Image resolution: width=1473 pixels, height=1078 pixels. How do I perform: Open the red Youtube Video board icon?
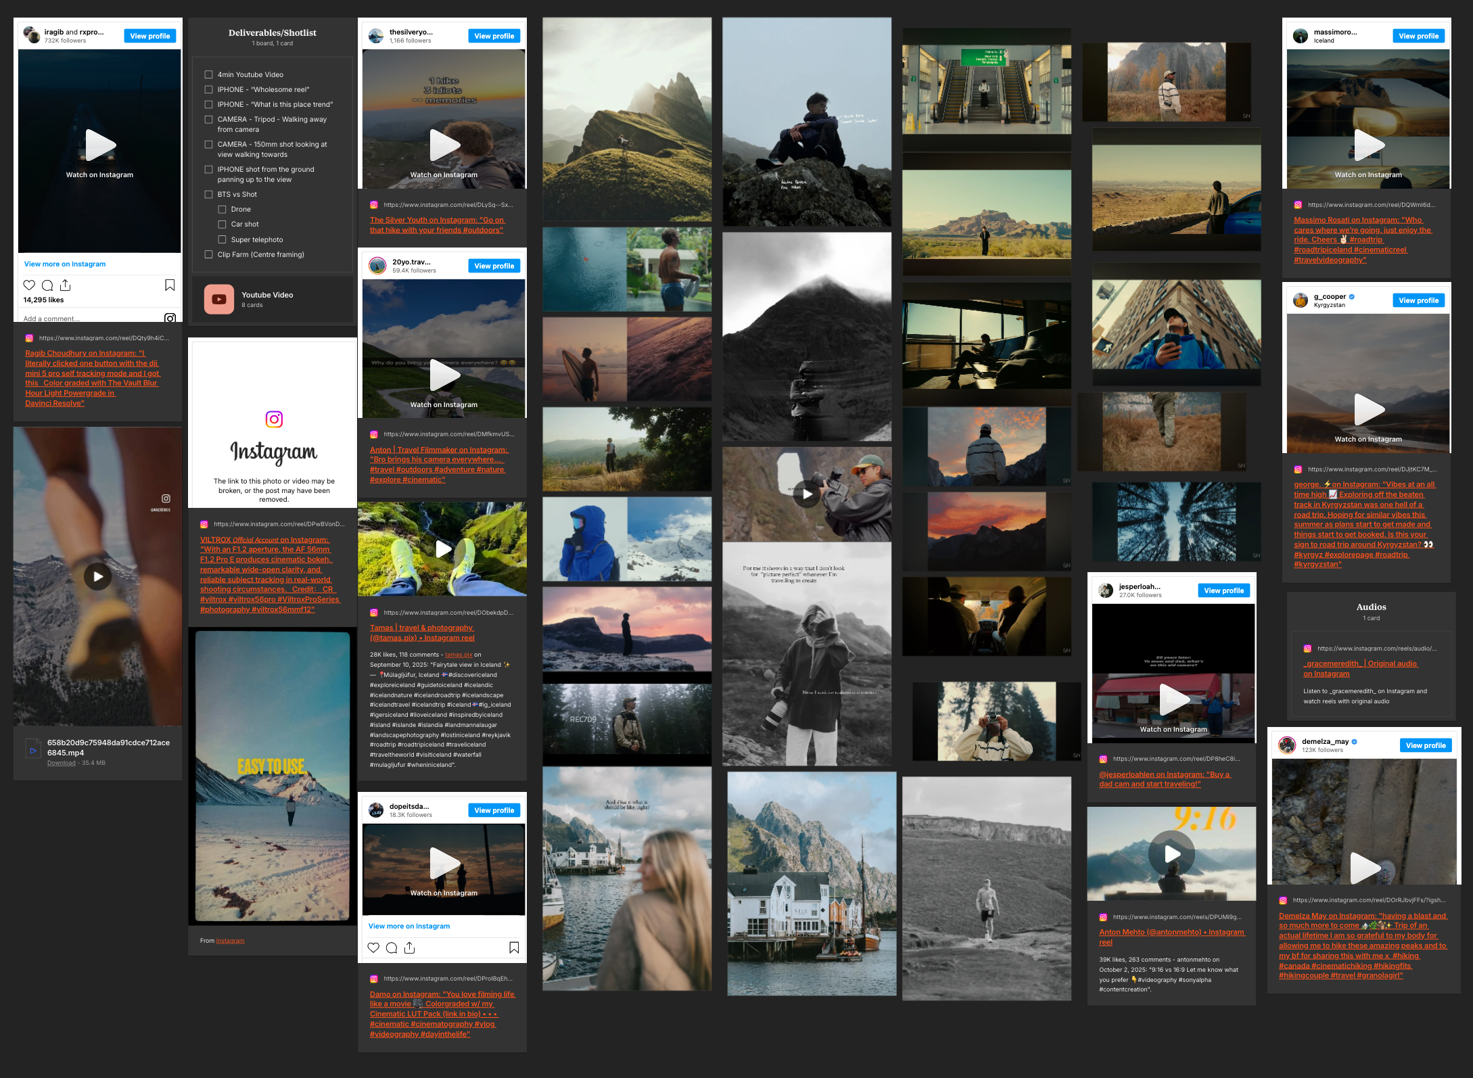pyautogui.click(x=219, y=300)
